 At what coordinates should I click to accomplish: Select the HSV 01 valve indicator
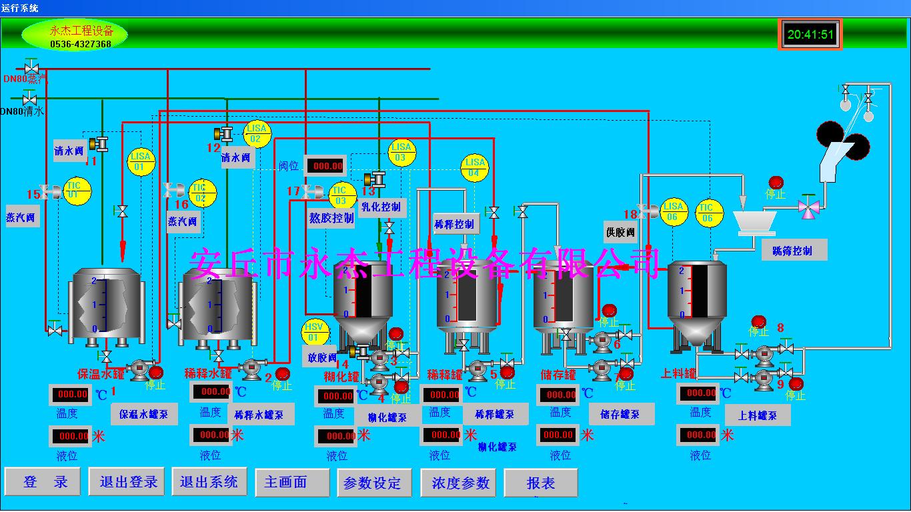(x=313, y=331)
